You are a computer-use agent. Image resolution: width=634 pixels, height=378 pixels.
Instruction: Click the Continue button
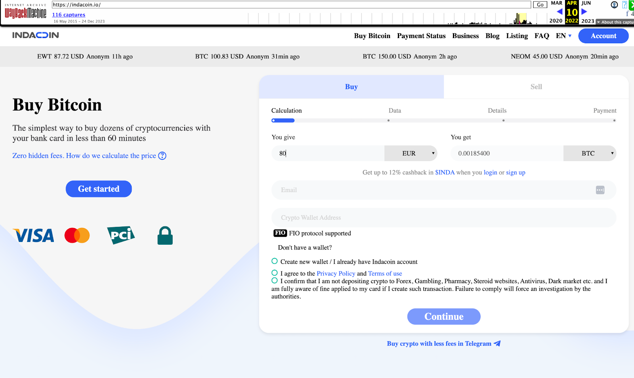coord(444,317)
